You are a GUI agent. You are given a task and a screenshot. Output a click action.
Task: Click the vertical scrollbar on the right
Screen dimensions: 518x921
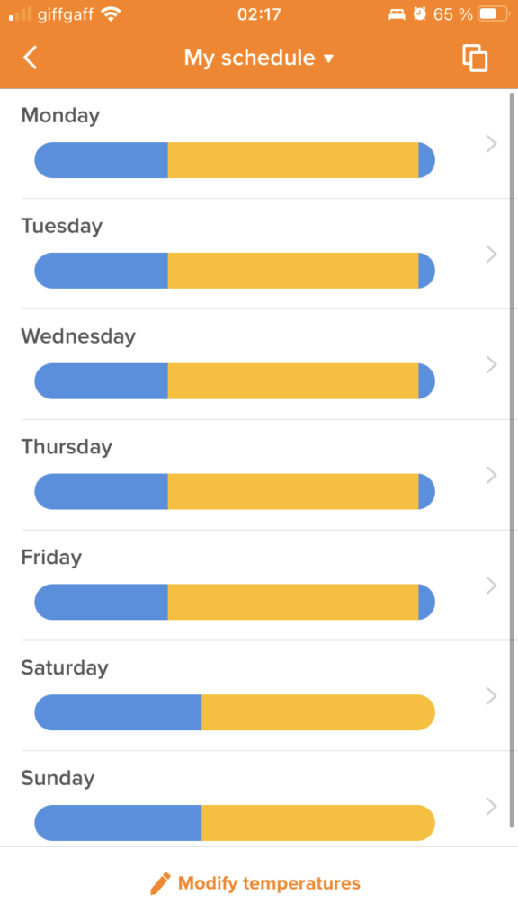pos(512,460)
